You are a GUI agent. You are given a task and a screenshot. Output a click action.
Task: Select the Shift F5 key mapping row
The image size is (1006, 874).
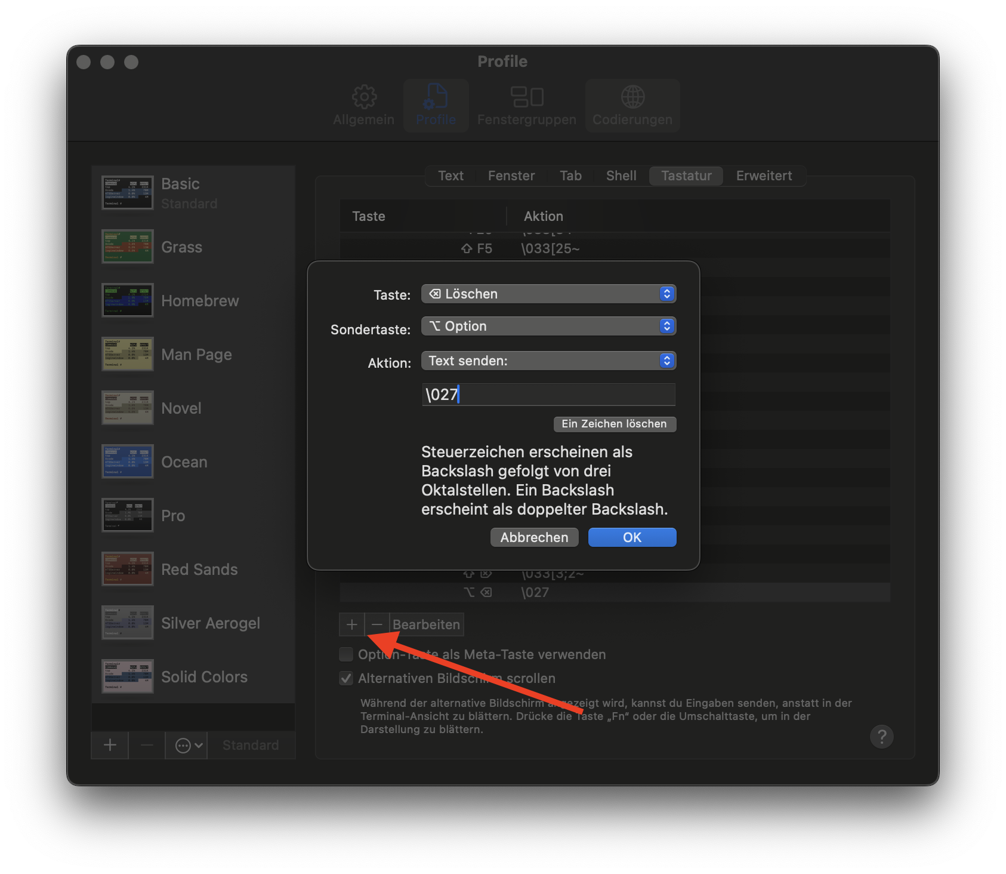tap(615, 248)
